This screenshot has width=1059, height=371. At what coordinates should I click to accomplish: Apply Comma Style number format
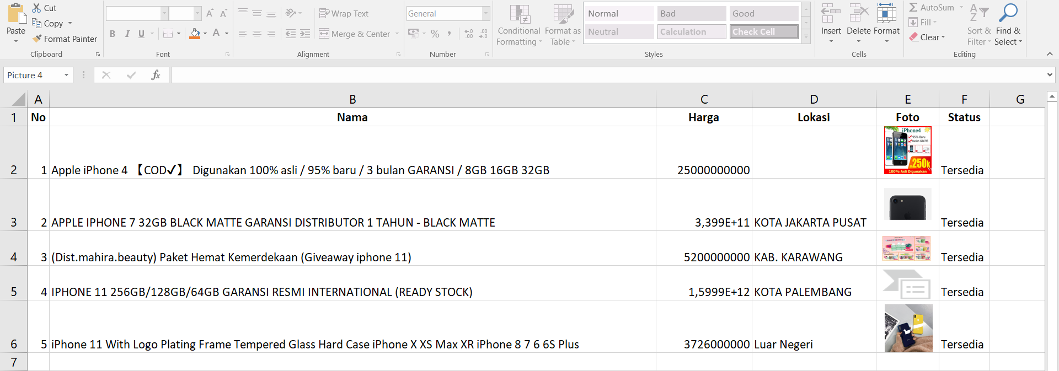coord(450,34)
